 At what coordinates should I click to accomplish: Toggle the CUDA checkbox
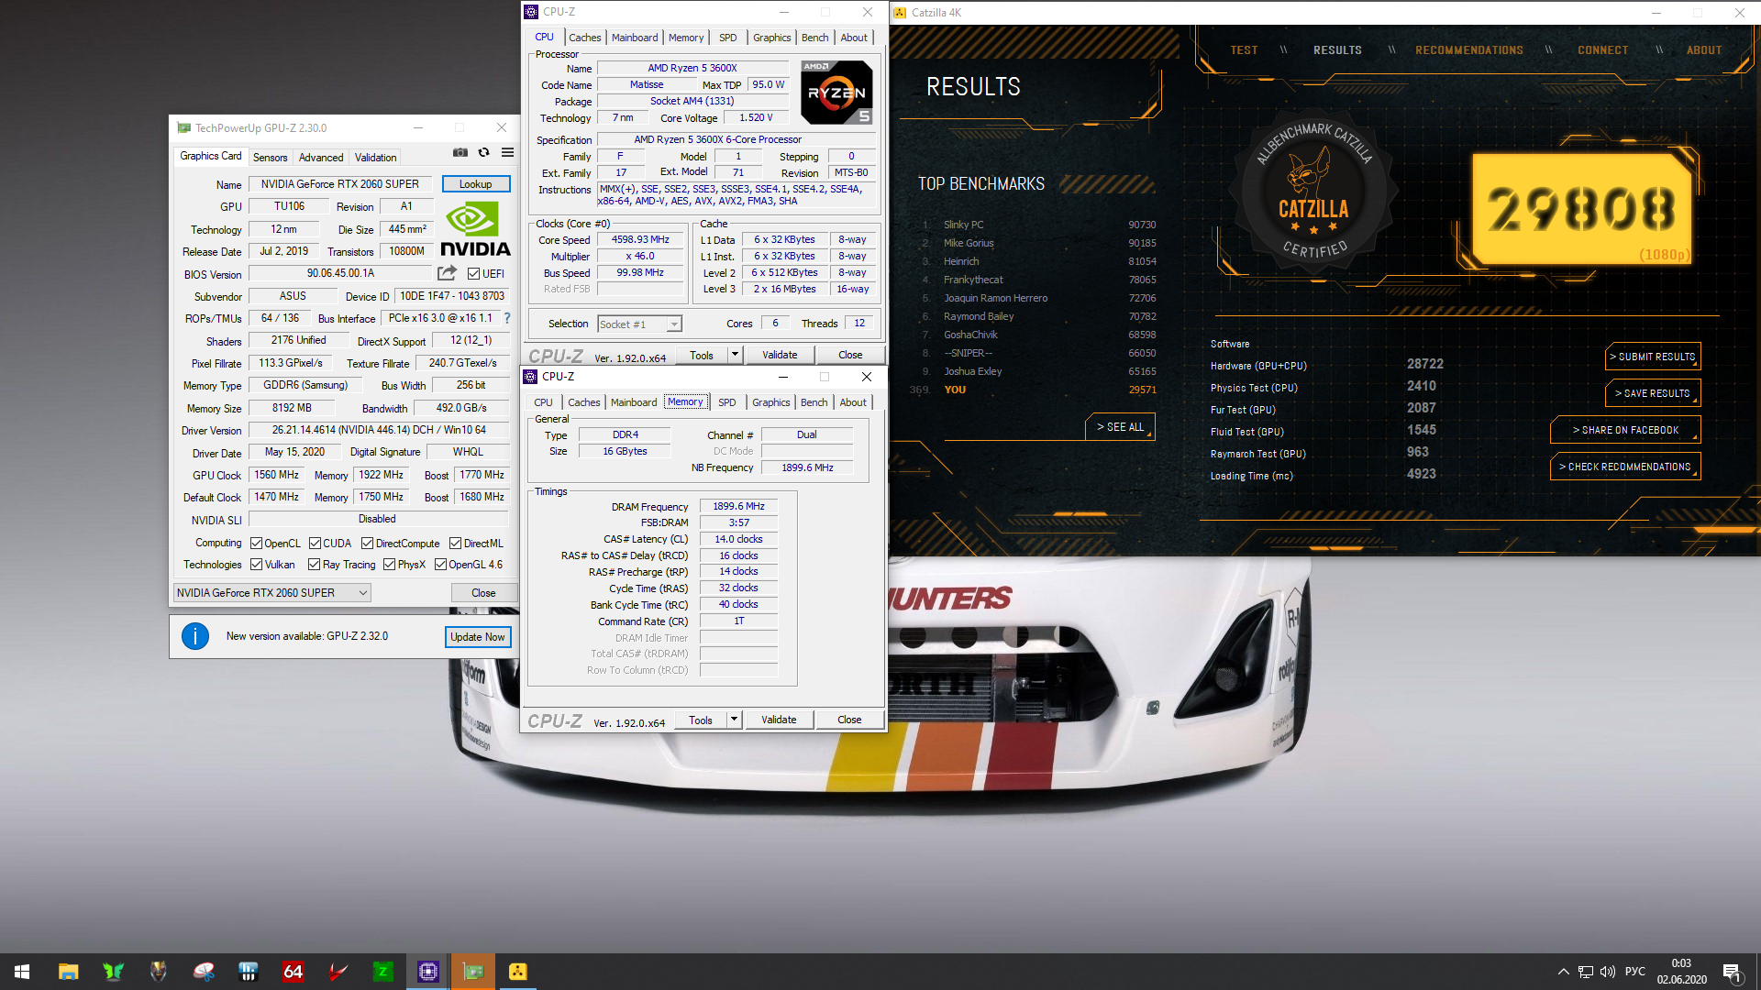(315, 544)
